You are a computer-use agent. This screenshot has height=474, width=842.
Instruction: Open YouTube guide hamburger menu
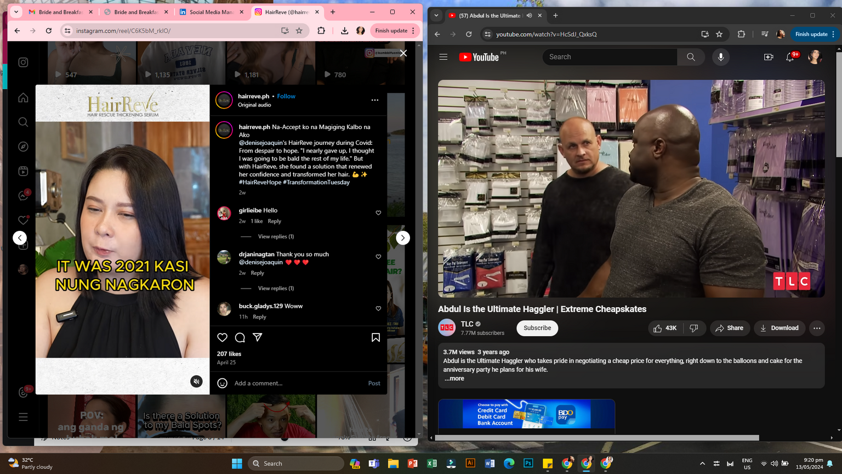(x=443, y=57)
